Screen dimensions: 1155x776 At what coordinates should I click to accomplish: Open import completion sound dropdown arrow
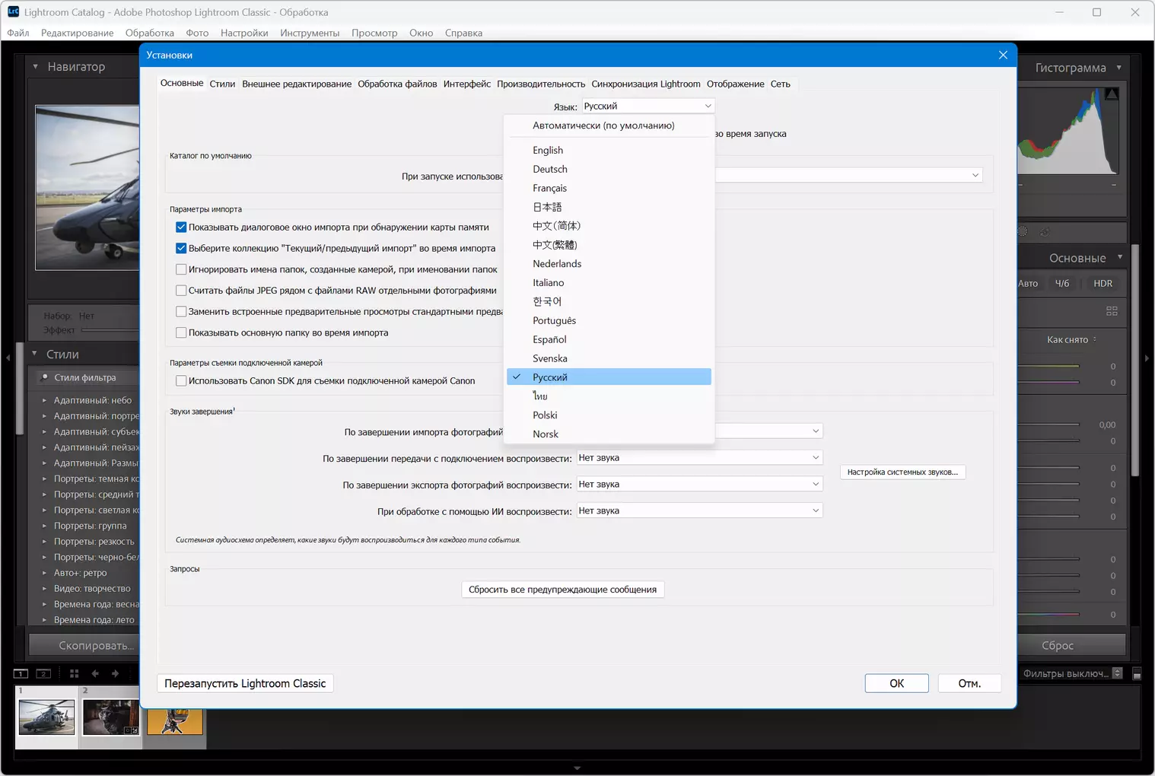click(x=816, y=431)
